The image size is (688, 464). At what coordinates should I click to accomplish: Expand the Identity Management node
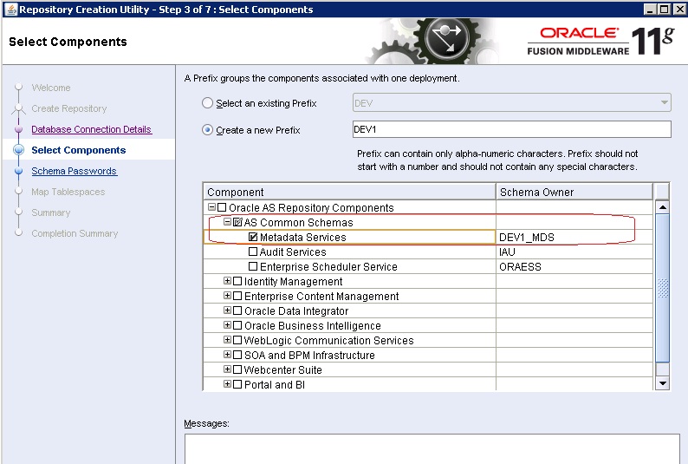tap(227, 280)
